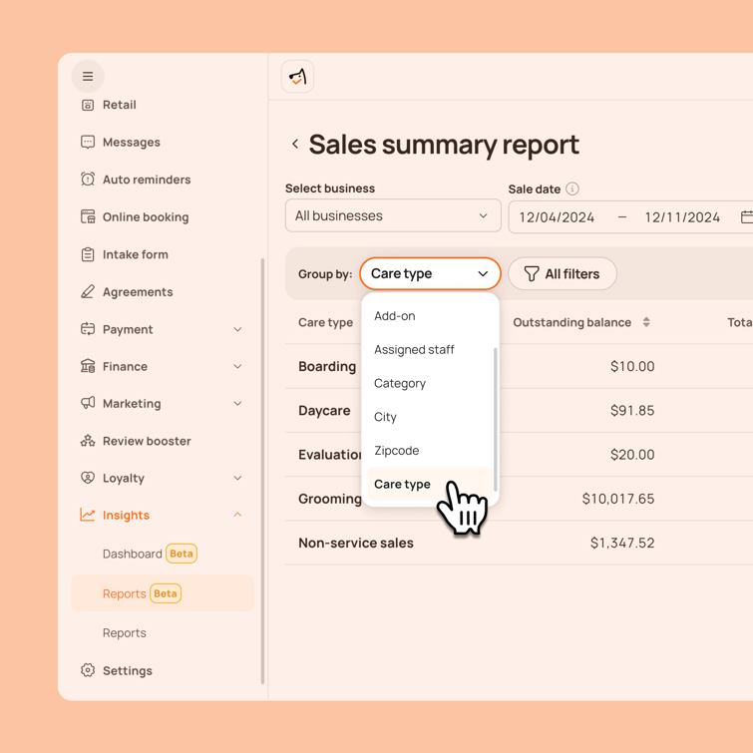Screen dimensions: 753x753
Task: Click the Marketing megaphone icon
Action: point(88,403)
